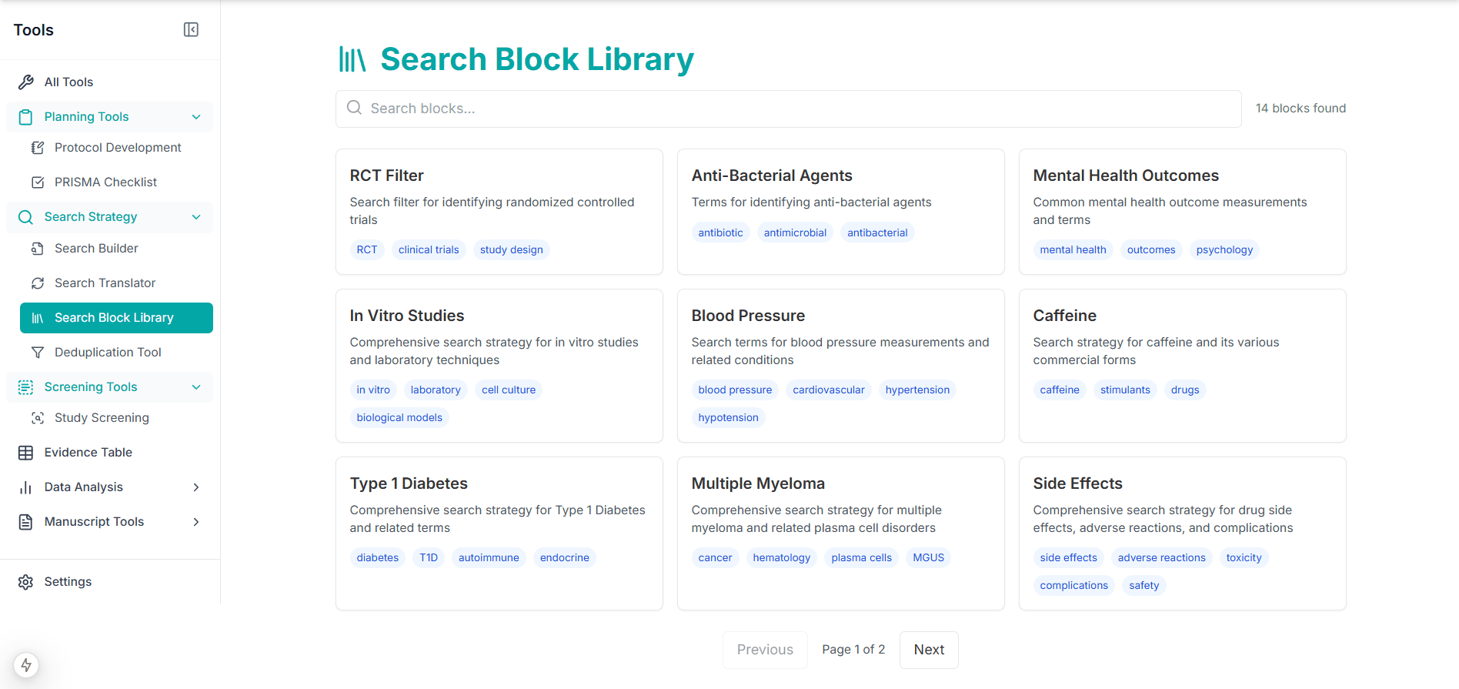This screenshot has width=1459, height=689.
Task: Go to the Next page
Action: click(929, 650)
